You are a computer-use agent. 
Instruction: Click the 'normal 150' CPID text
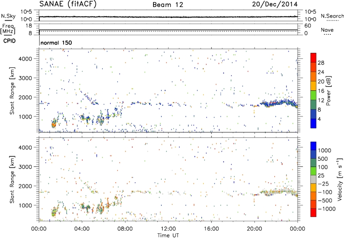(56, 43)
